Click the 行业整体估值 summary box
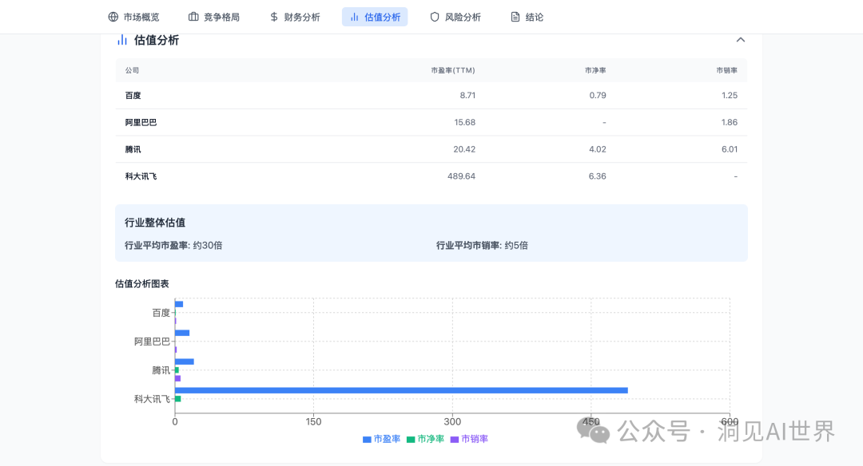Viewport: 863px width, 466px height. (x=431, y=233)
